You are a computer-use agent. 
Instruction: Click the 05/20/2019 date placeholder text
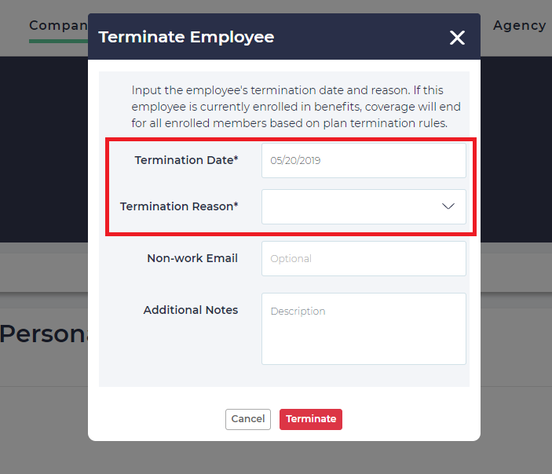[295, 160]
